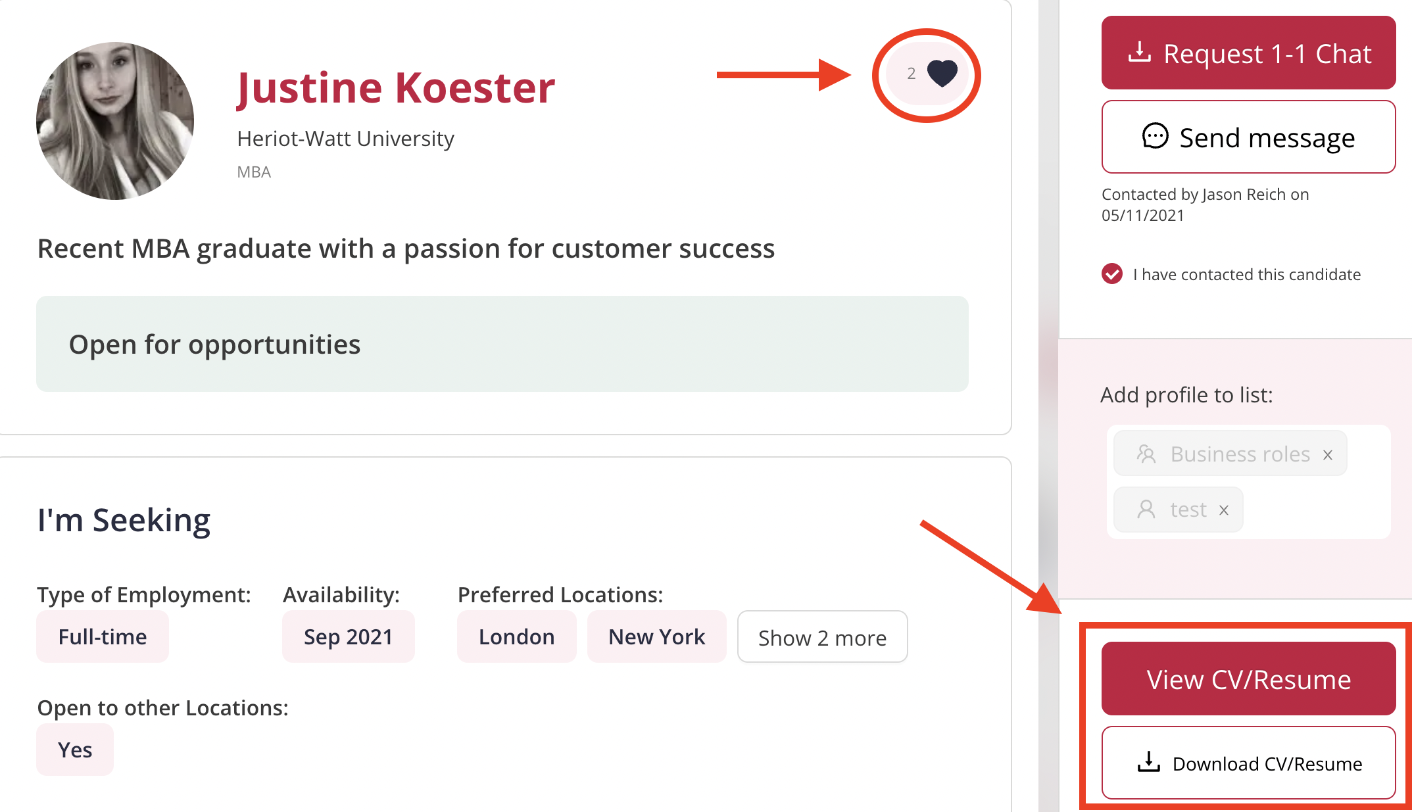This screenshot has height=812, width=1412.
Task: Click the person icon beside test
Action: click(x=1146, y=510)
